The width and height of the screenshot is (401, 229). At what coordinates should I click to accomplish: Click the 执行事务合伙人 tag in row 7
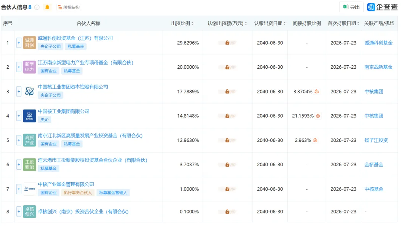78,193
